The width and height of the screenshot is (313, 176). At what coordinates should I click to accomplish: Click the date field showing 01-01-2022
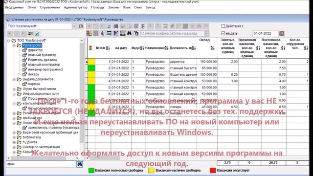coord(265,34)
